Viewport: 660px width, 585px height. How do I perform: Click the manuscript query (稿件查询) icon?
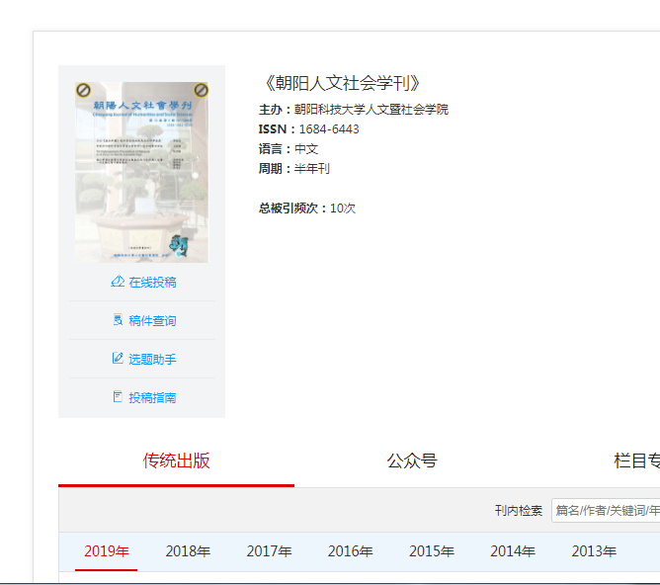coord(118,320)
